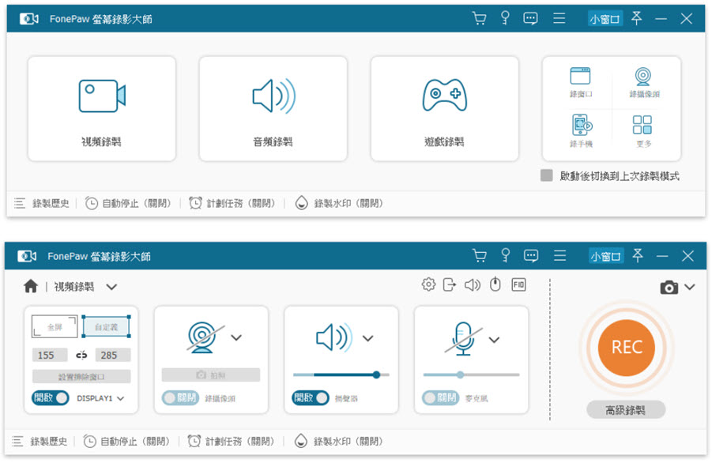Click the FID icon in toolbar
This screenshot has height=463, width=712.
pos(518,284)
